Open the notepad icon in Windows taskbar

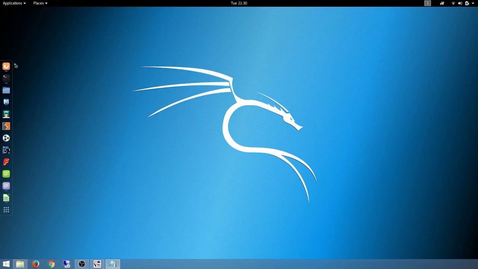(x=112, y=264)
